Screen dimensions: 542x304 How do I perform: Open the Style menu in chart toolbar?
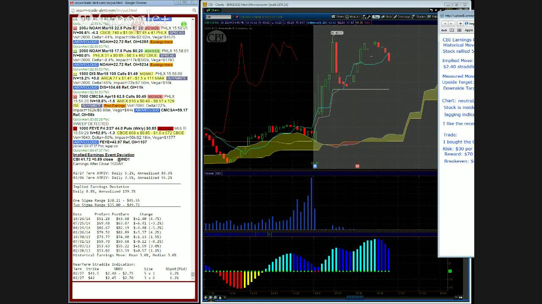tap(387, 17)
